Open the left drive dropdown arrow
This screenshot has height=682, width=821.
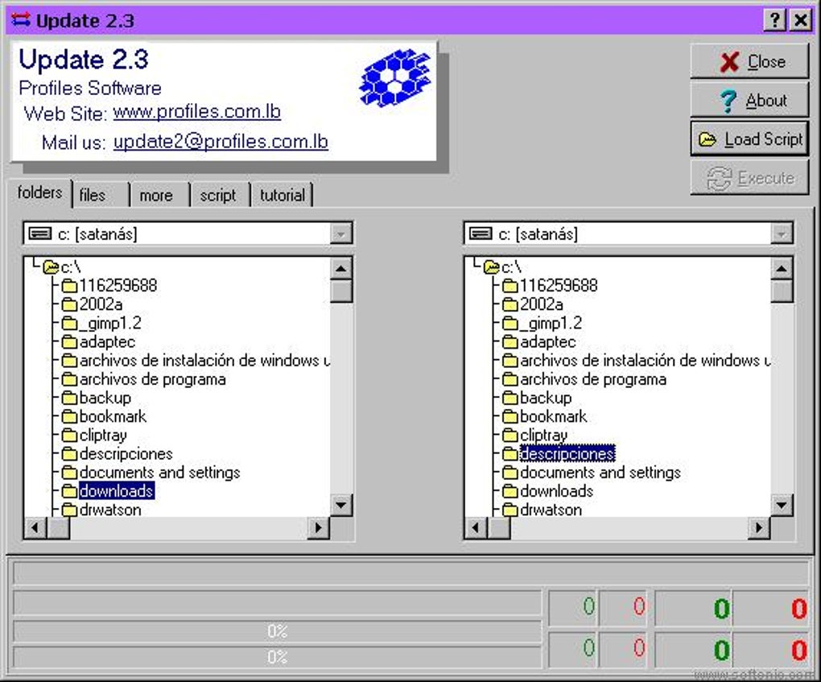click(340, 234)
